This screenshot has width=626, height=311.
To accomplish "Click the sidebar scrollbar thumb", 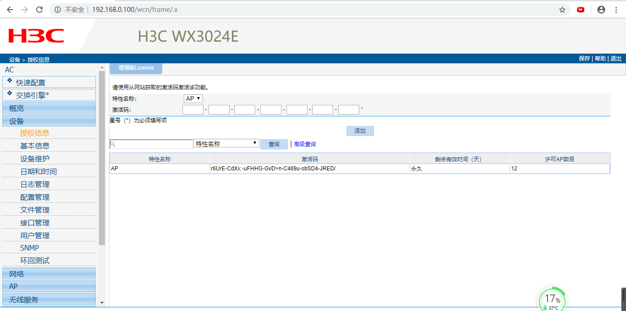I will point(102,158).
